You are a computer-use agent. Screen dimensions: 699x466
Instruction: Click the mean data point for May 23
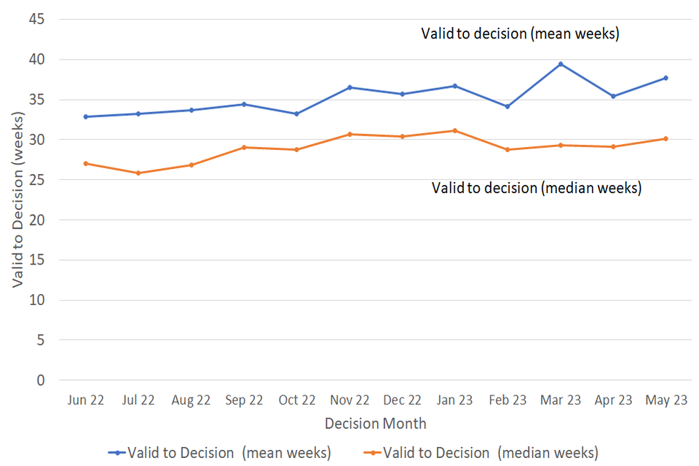(x=666, y=78)
